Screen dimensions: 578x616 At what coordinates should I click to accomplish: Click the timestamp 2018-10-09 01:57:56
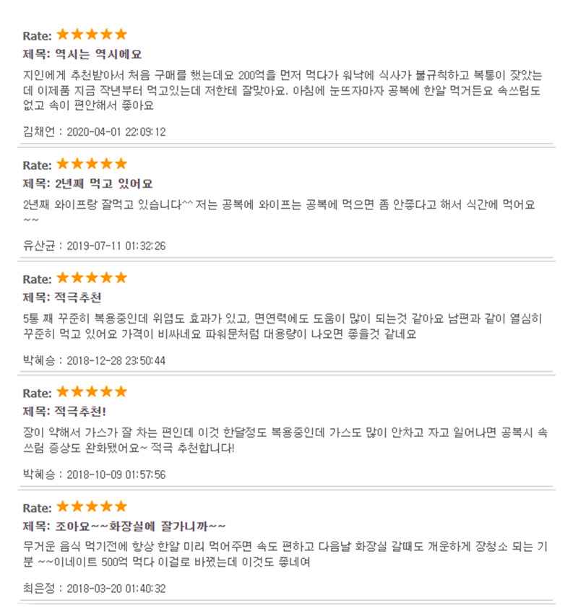point(116,474)
